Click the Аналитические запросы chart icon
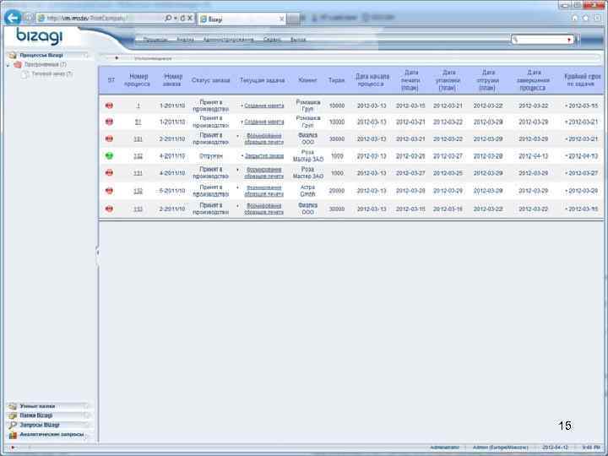This screenshot has height=456, width=608. coord(13,435)
